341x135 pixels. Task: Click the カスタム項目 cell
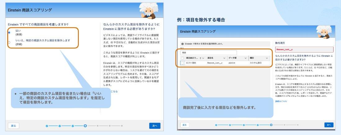(256, 63)
